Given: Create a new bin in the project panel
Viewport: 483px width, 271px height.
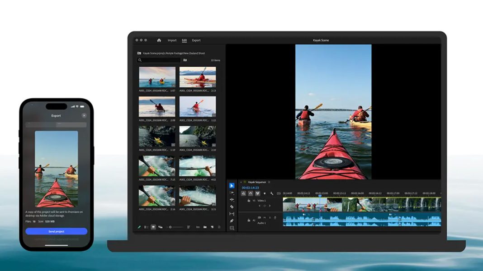Looking at the screenshot, I should [x=205, y=227].
